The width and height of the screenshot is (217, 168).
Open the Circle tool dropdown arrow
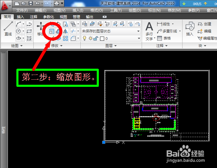pos(24,31)
